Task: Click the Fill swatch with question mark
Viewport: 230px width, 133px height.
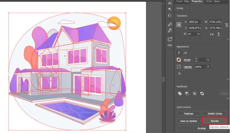Action: [x=179, y=53]
